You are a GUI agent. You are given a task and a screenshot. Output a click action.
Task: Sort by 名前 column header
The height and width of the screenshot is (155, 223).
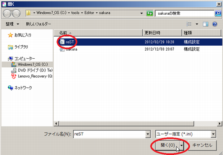click(x=98, y=33)
